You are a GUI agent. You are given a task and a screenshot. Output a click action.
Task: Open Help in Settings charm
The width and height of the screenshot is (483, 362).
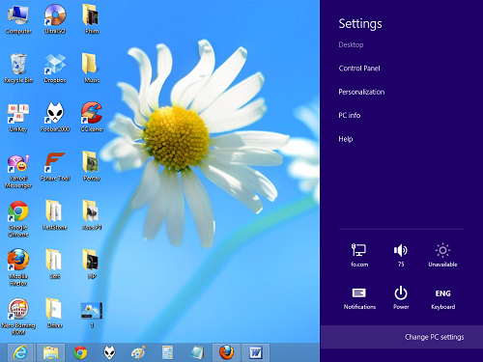click(x=346, y=139)
